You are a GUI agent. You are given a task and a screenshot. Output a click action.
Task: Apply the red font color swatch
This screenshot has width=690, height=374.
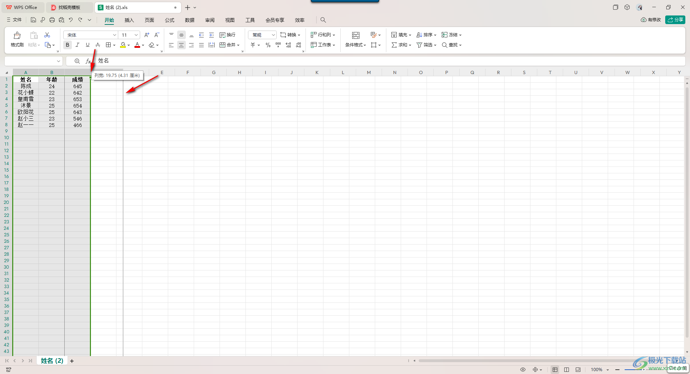[137, 45]
